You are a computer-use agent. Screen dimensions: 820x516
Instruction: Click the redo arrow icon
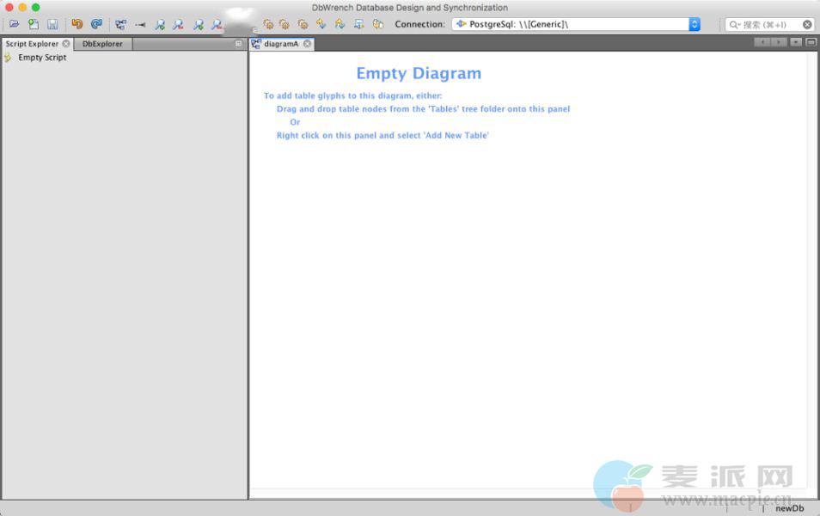click(96, 24)
